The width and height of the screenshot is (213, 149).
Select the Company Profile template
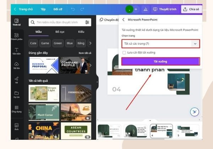(75, 65)
